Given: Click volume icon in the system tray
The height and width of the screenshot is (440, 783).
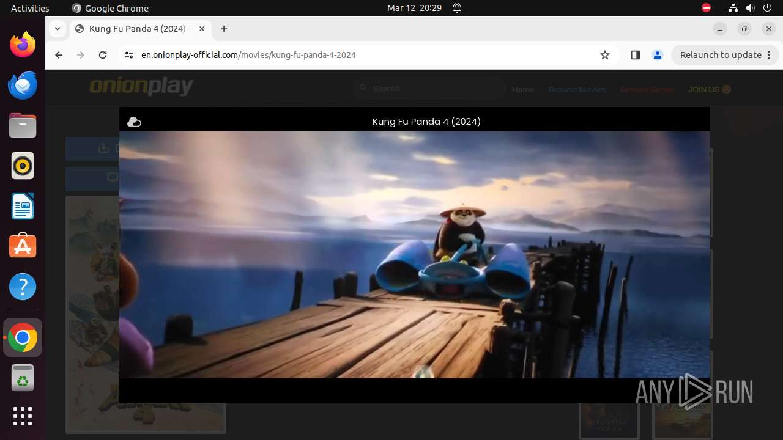Looking at the screenshot, I should pyautogui.click(x=751, y=8).
